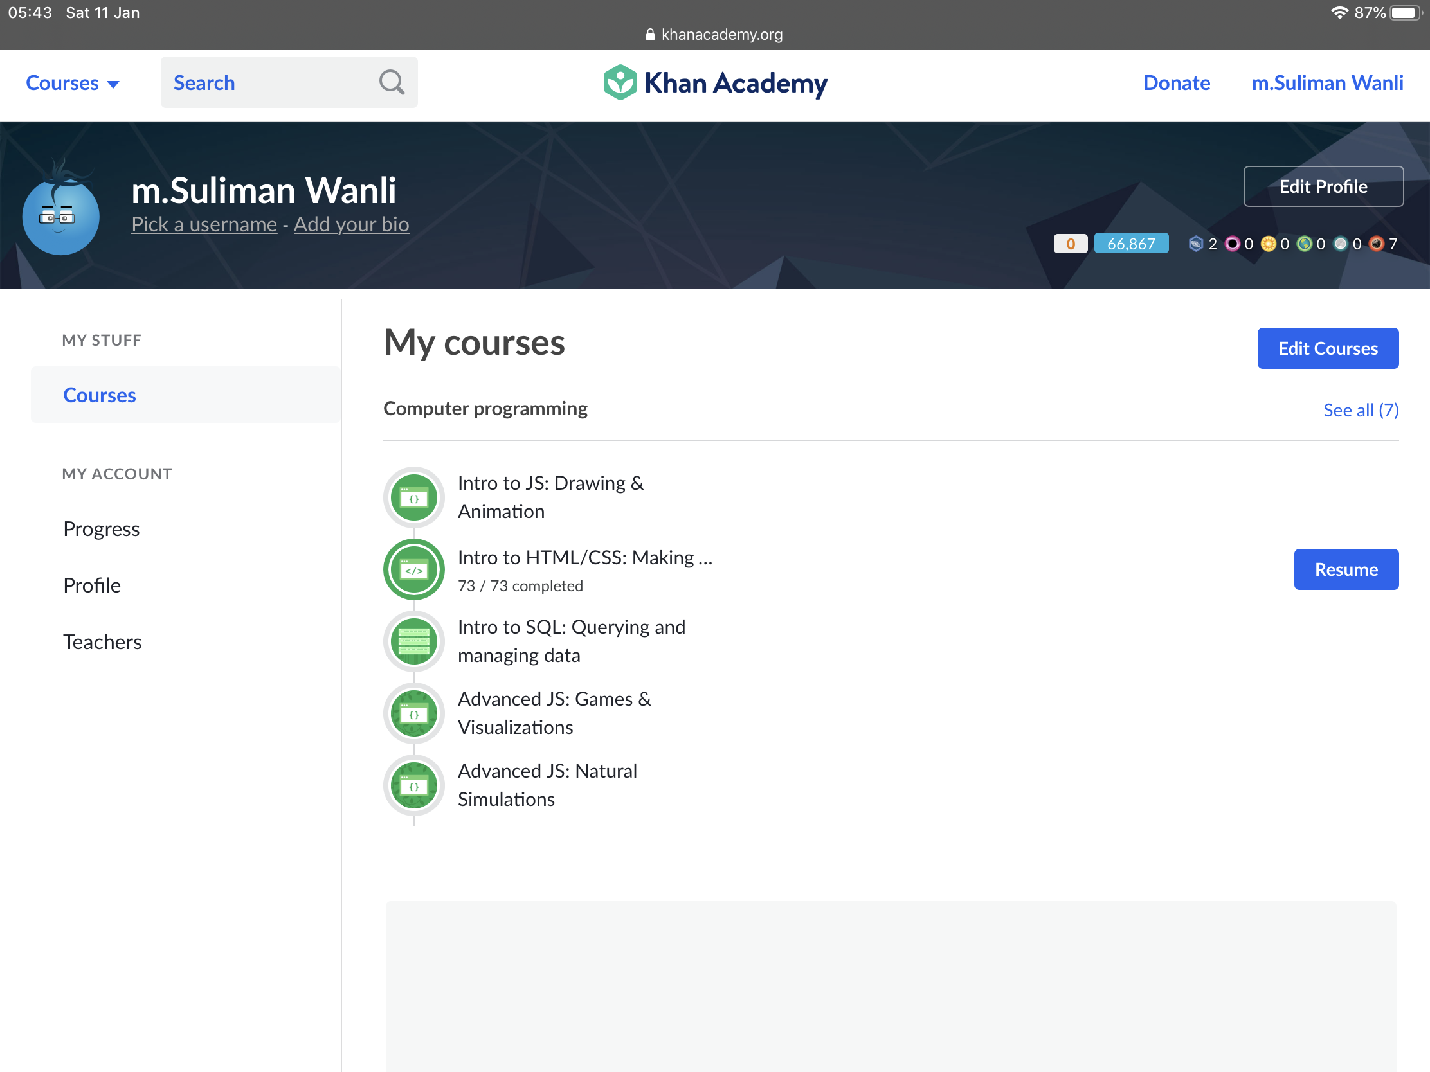
Task: Open Intro to SQL: Querying and managing data
Action: click(x=572, y=641)
